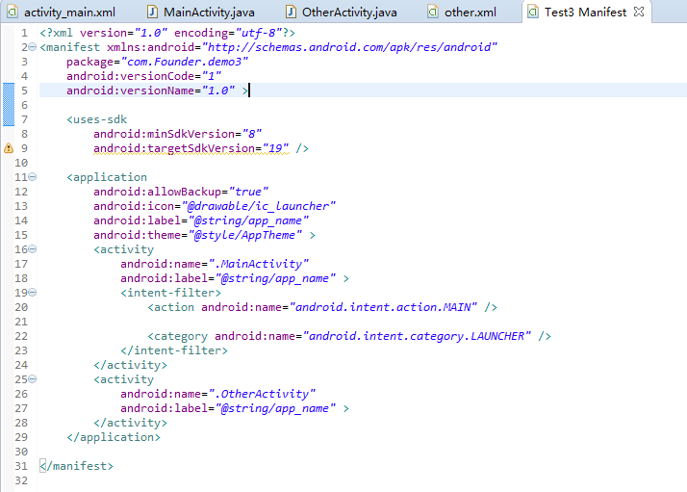Fold the first activity block on line 16

click(x=33, y=249)
